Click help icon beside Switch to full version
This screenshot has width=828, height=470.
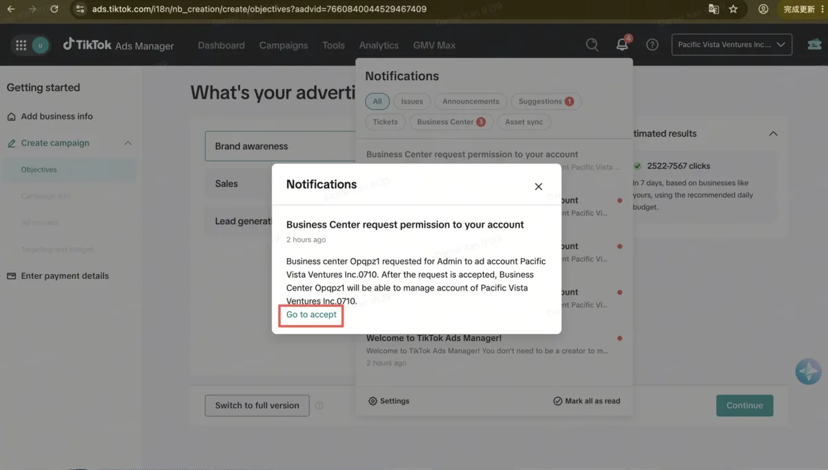click(x=319, y=406)
